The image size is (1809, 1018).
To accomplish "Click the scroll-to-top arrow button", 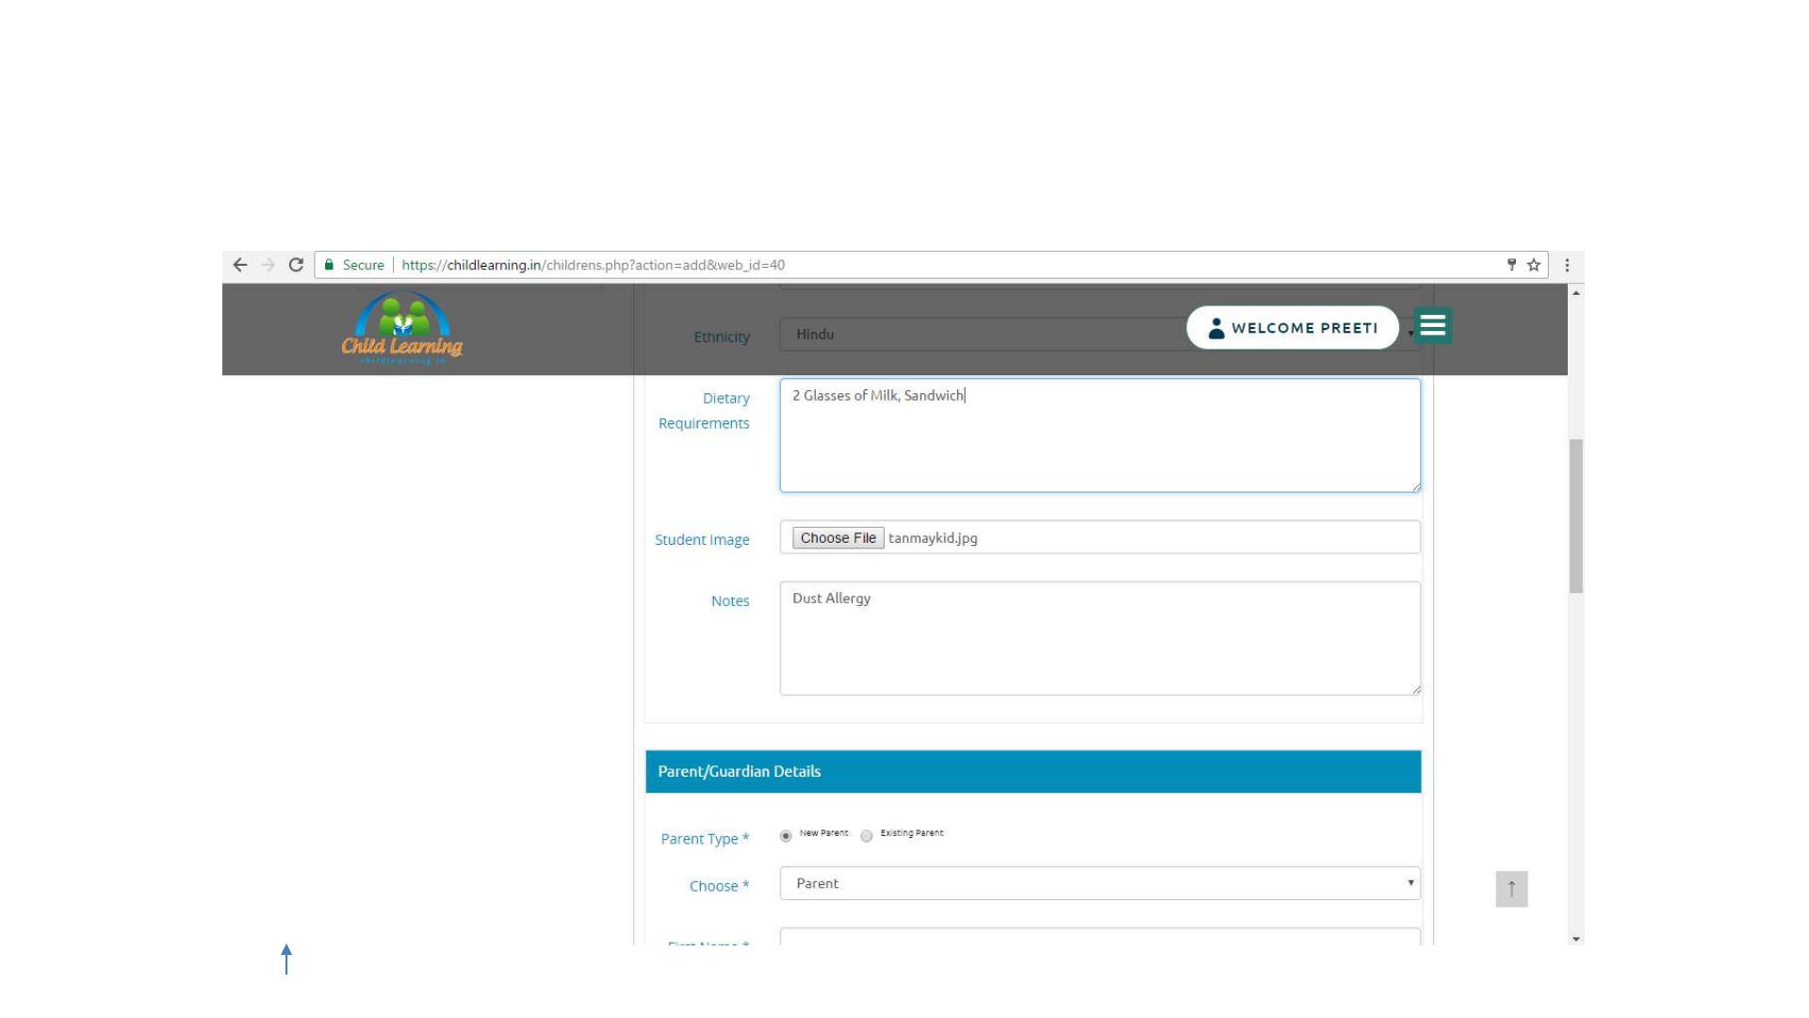I will click(1511, 889).
